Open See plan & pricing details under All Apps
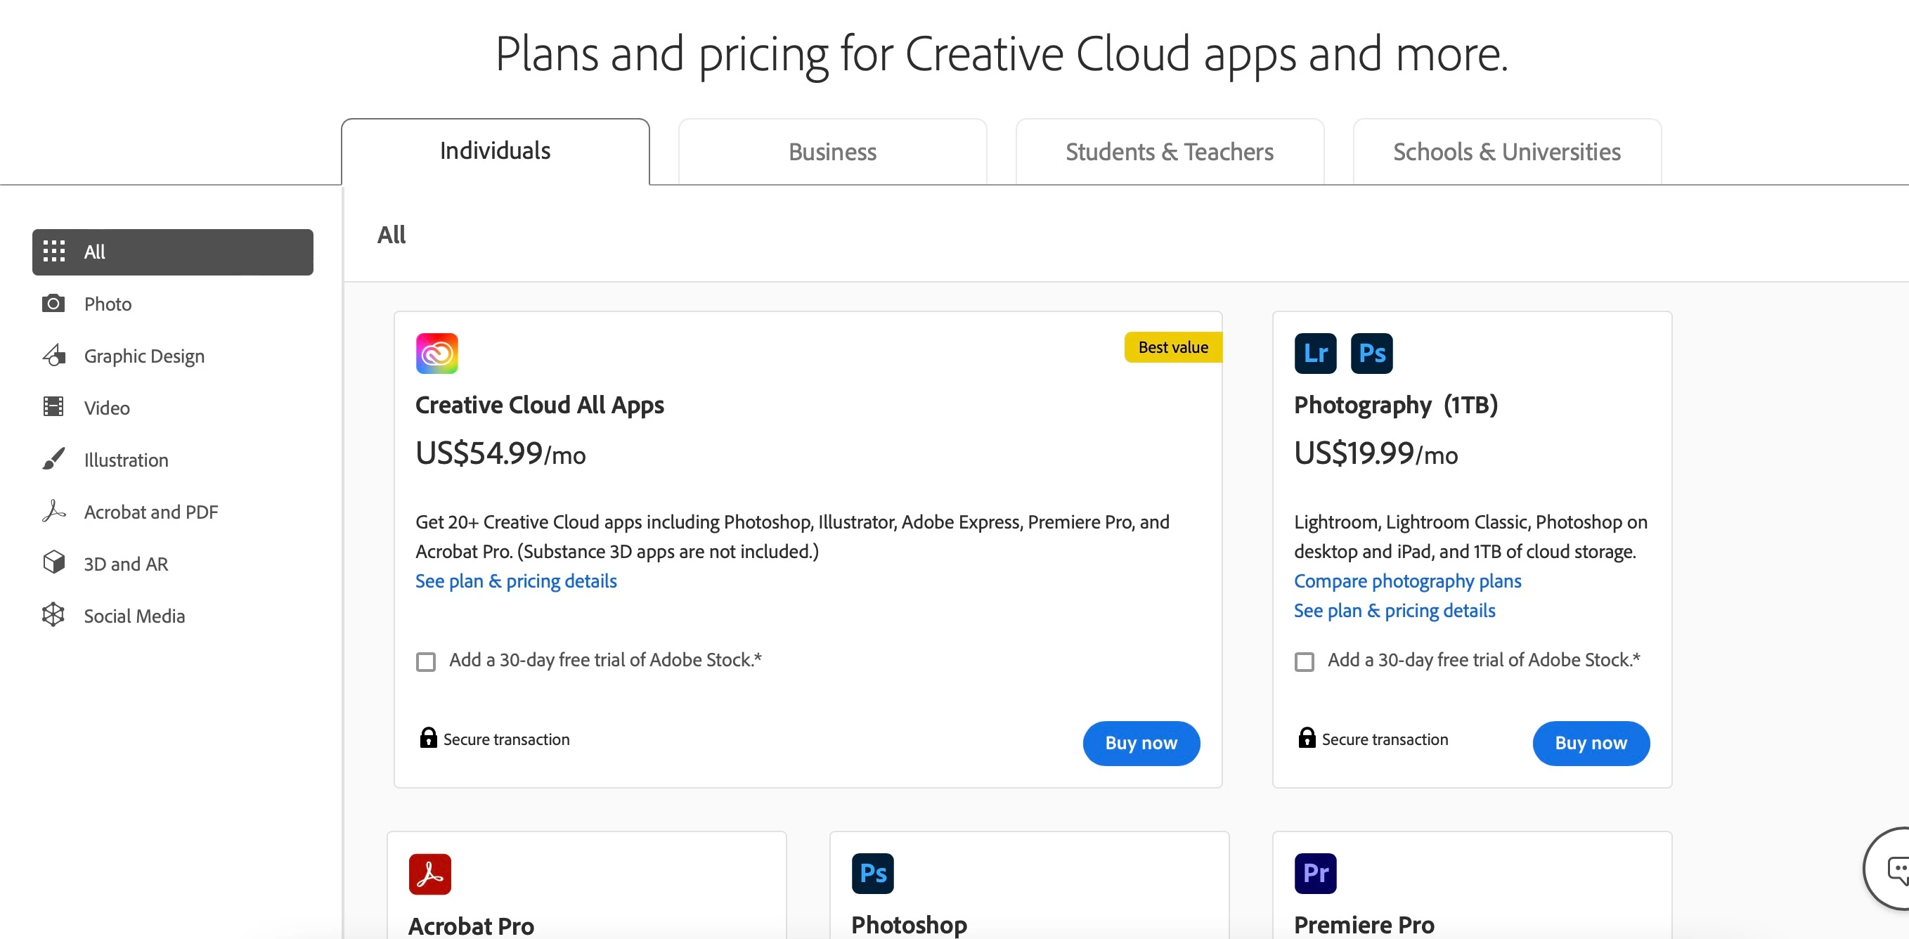This screenshot has height=939, width=1909. point(516,581)
